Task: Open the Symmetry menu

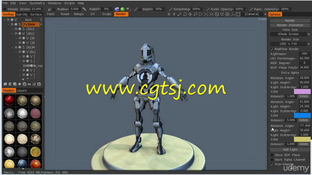Action: (x=37, y=3)
